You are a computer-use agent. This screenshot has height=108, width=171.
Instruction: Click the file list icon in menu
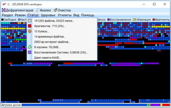tap(30, 21)
